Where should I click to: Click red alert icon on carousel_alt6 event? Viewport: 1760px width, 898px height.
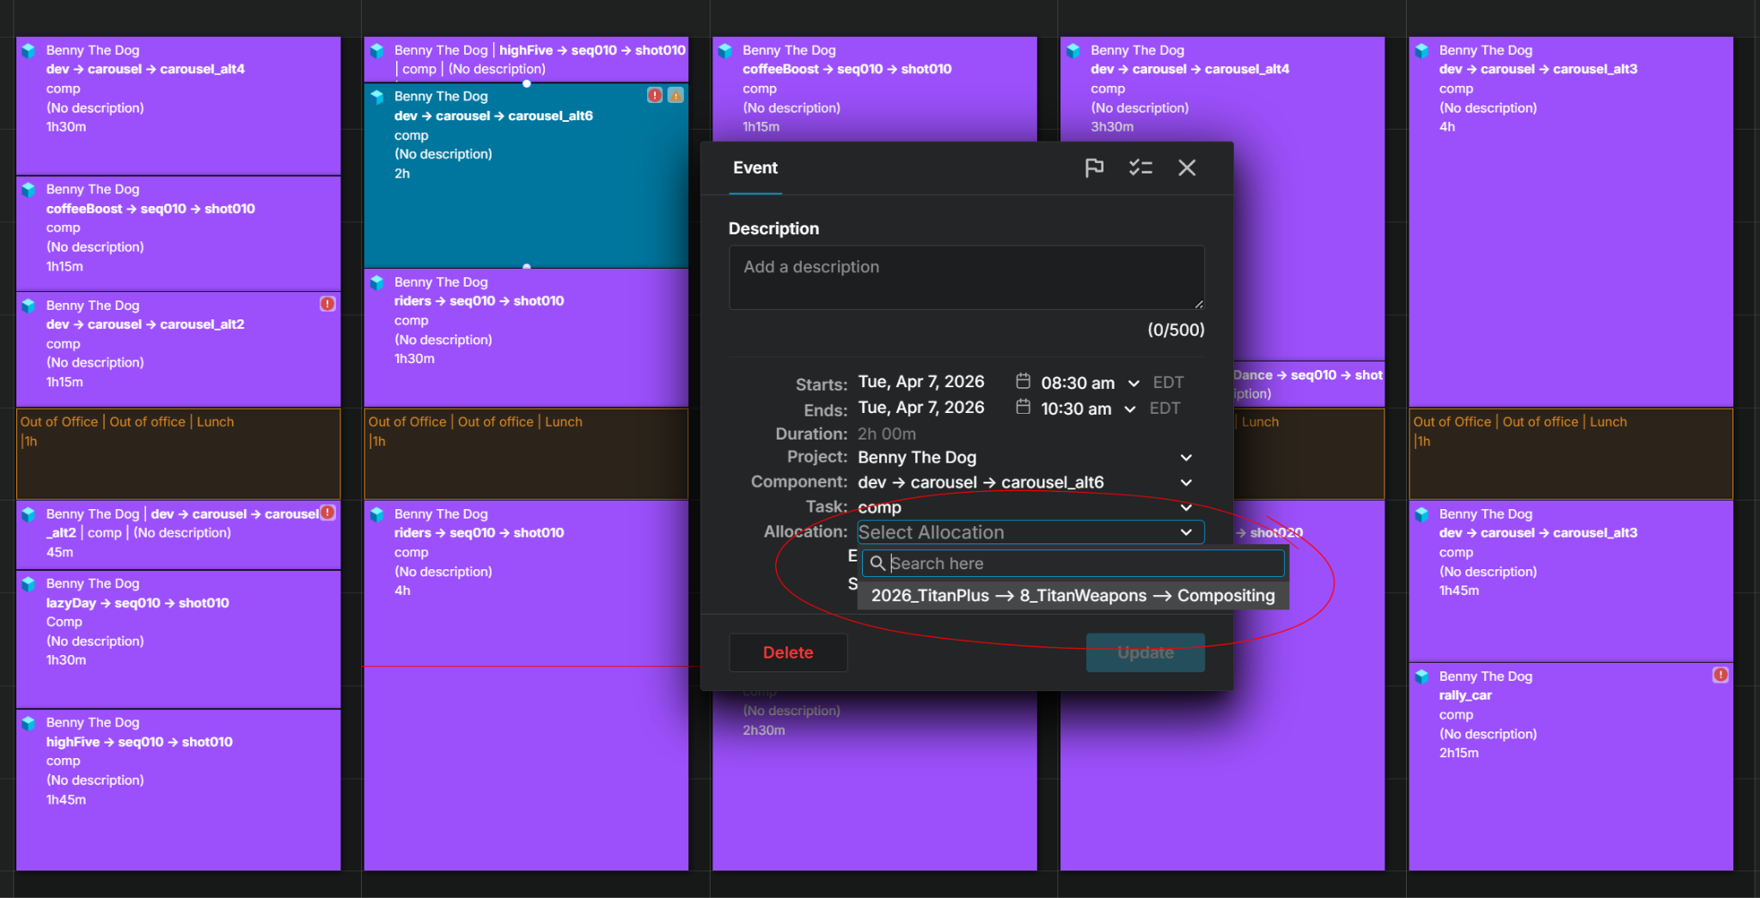click(655, 95)
